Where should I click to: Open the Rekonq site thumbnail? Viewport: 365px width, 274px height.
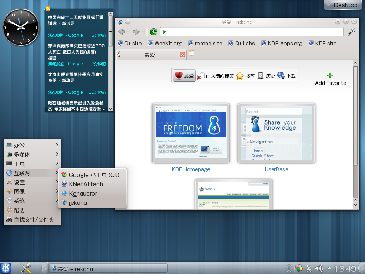pos(234,194)
